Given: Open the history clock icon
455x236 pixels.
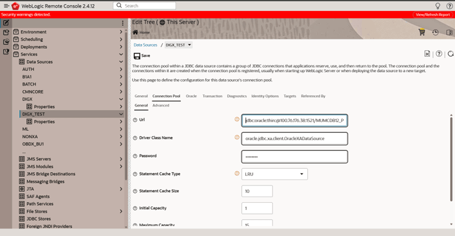Looking at the screenshot, I should (x=435, y=33).
